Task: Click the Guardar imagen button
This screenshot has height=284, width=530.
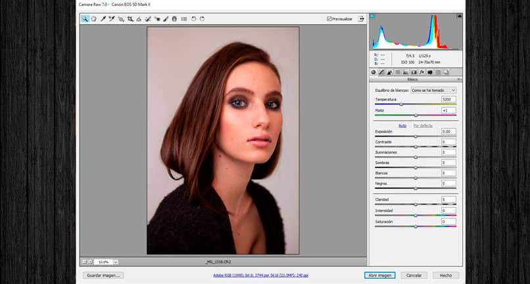Action: [x=104, y=275]
